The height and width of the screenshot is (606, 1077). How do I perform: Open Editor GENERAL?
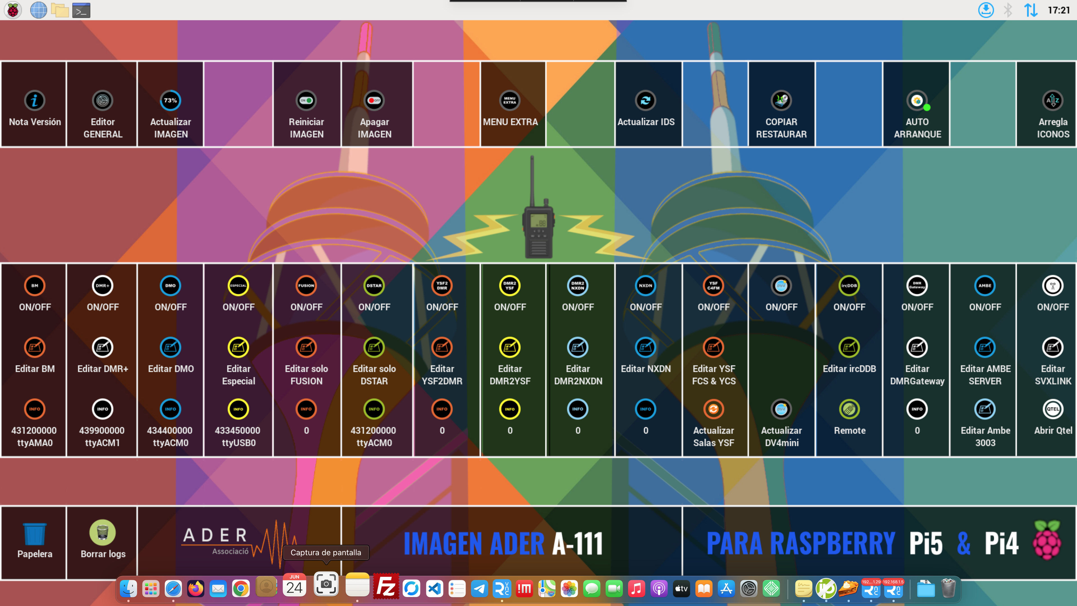102,100
